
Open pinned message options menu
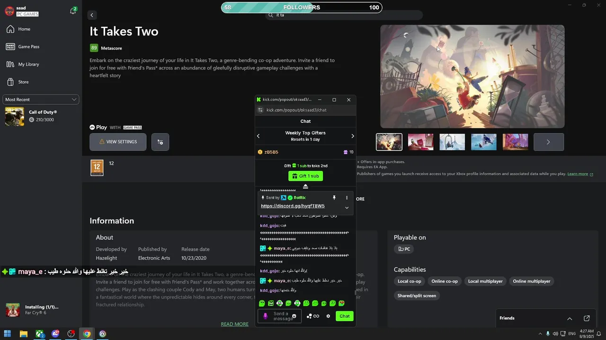pos(347,198)
